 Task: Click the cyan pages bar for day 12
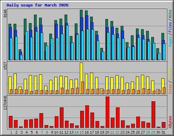pos(67,42)
